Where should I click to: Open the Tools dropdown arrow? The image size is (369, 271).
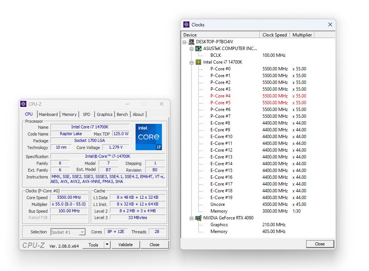click(x=107, y=245)
